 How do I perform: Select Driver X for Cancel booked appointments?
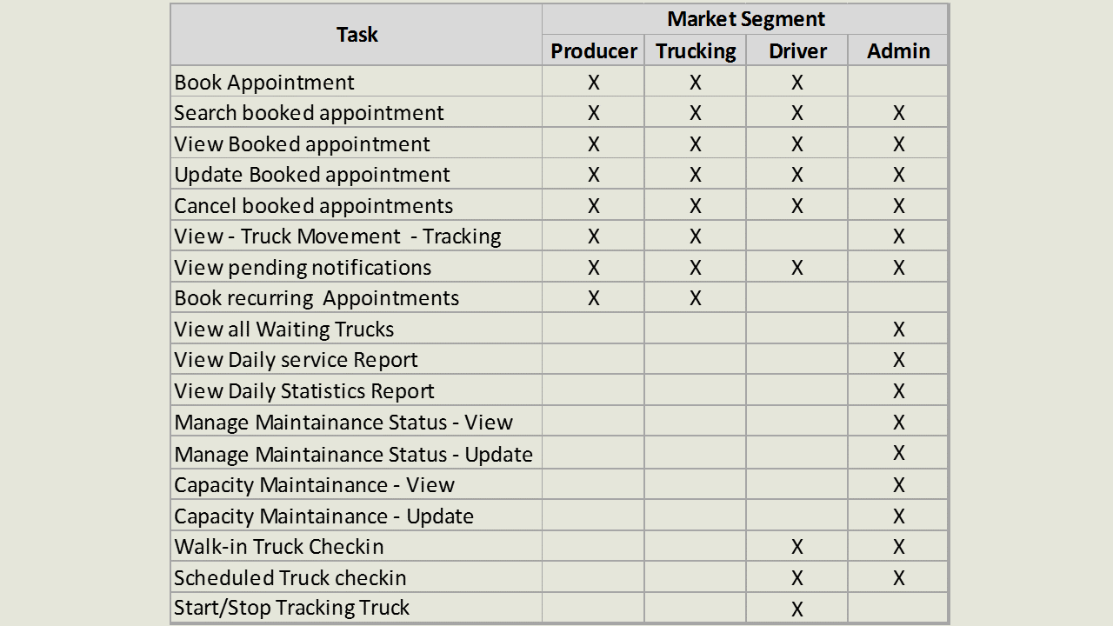click(797, 206)
